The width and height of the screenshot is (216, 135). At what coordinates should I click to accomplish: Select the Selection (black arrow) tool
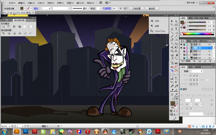point(172,21)
